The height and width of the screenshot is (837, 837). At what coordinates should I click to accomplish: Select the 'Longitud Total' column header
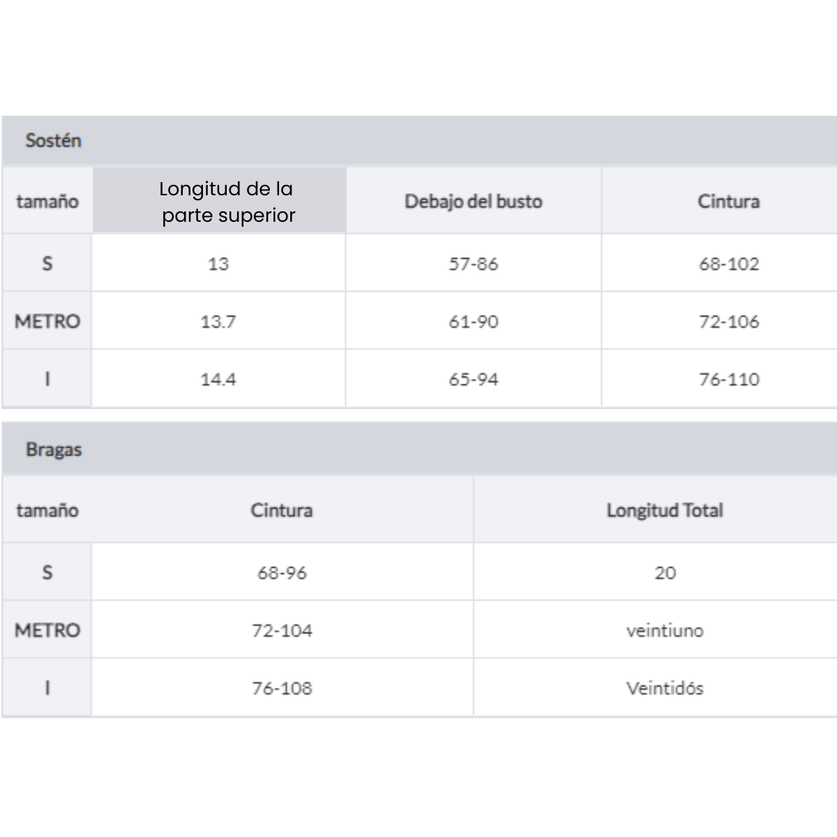(664, 511)
